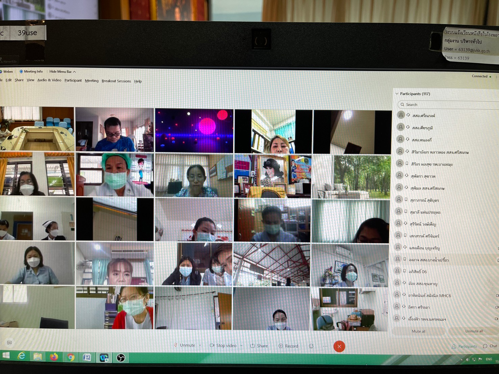Launch OBS Studio from the taskbar

pyautogui.click(x=121, y=357)
